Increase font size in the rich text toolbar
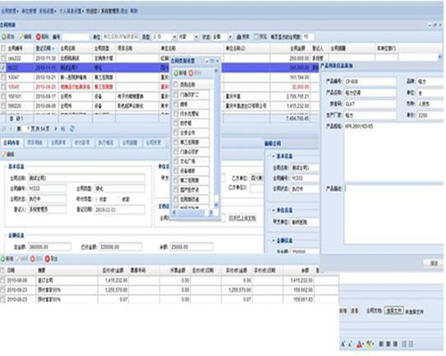The image size is (446, 356). tap(343, 344)
